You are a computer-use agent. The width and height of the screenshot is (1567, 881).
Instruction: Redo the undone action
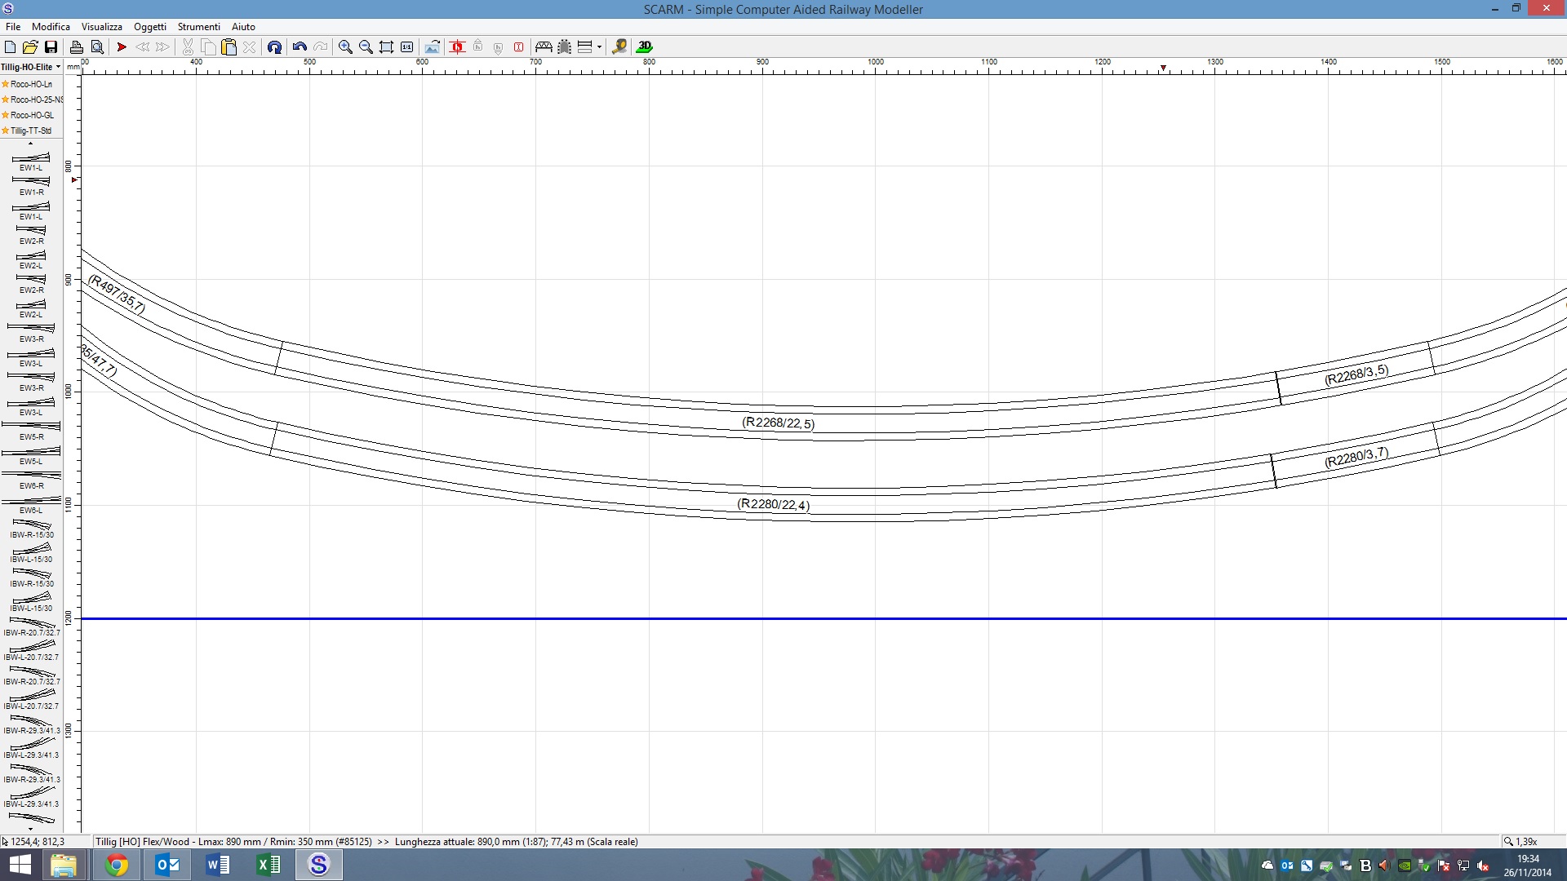point(320,47)
